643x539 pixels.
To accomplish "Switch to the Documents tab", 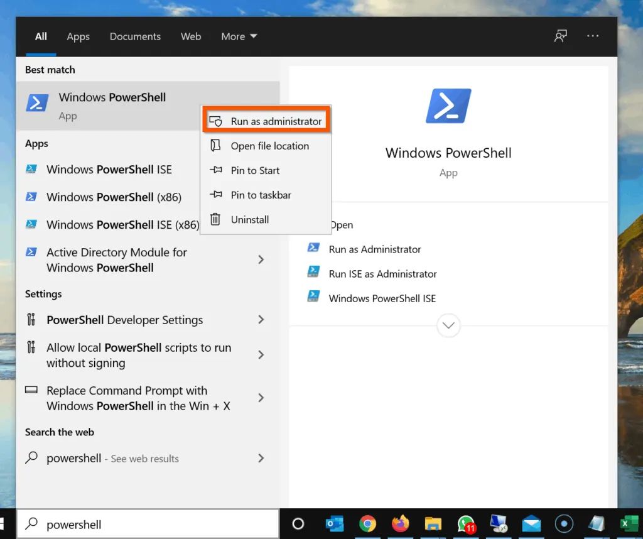I will pyautogui.click(x=135, y=36).
